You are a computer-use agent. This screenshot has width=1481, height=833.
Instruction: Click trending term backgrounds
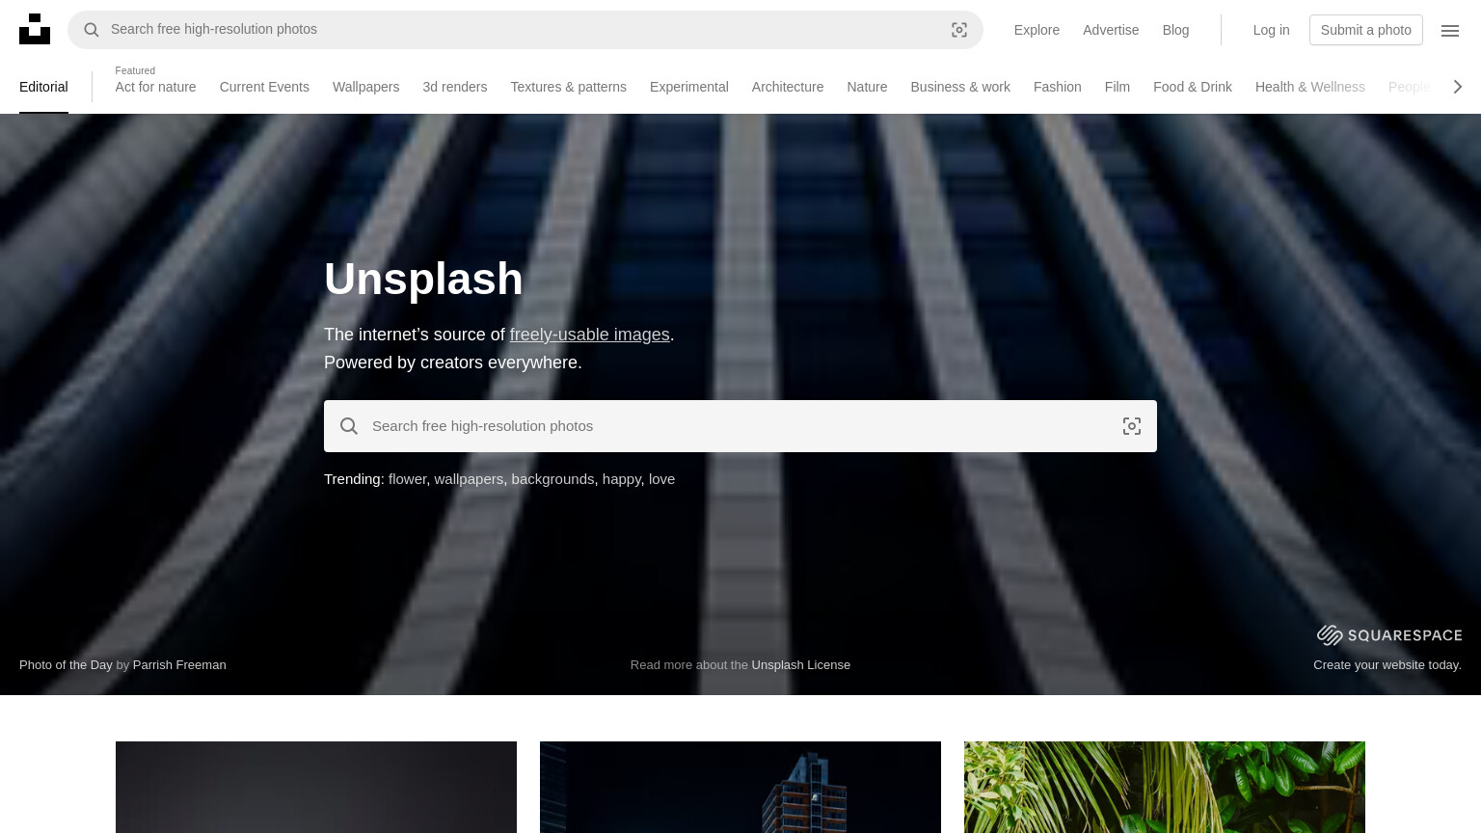click(552, 479)
